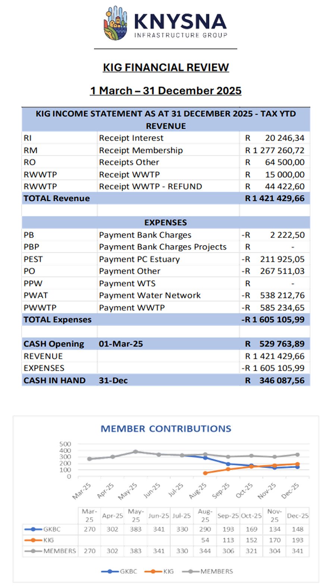The width and height of the screenshot is (332, 588).
Task: Click the orange KIG data point at Aug-25
Action: point(205,473)
